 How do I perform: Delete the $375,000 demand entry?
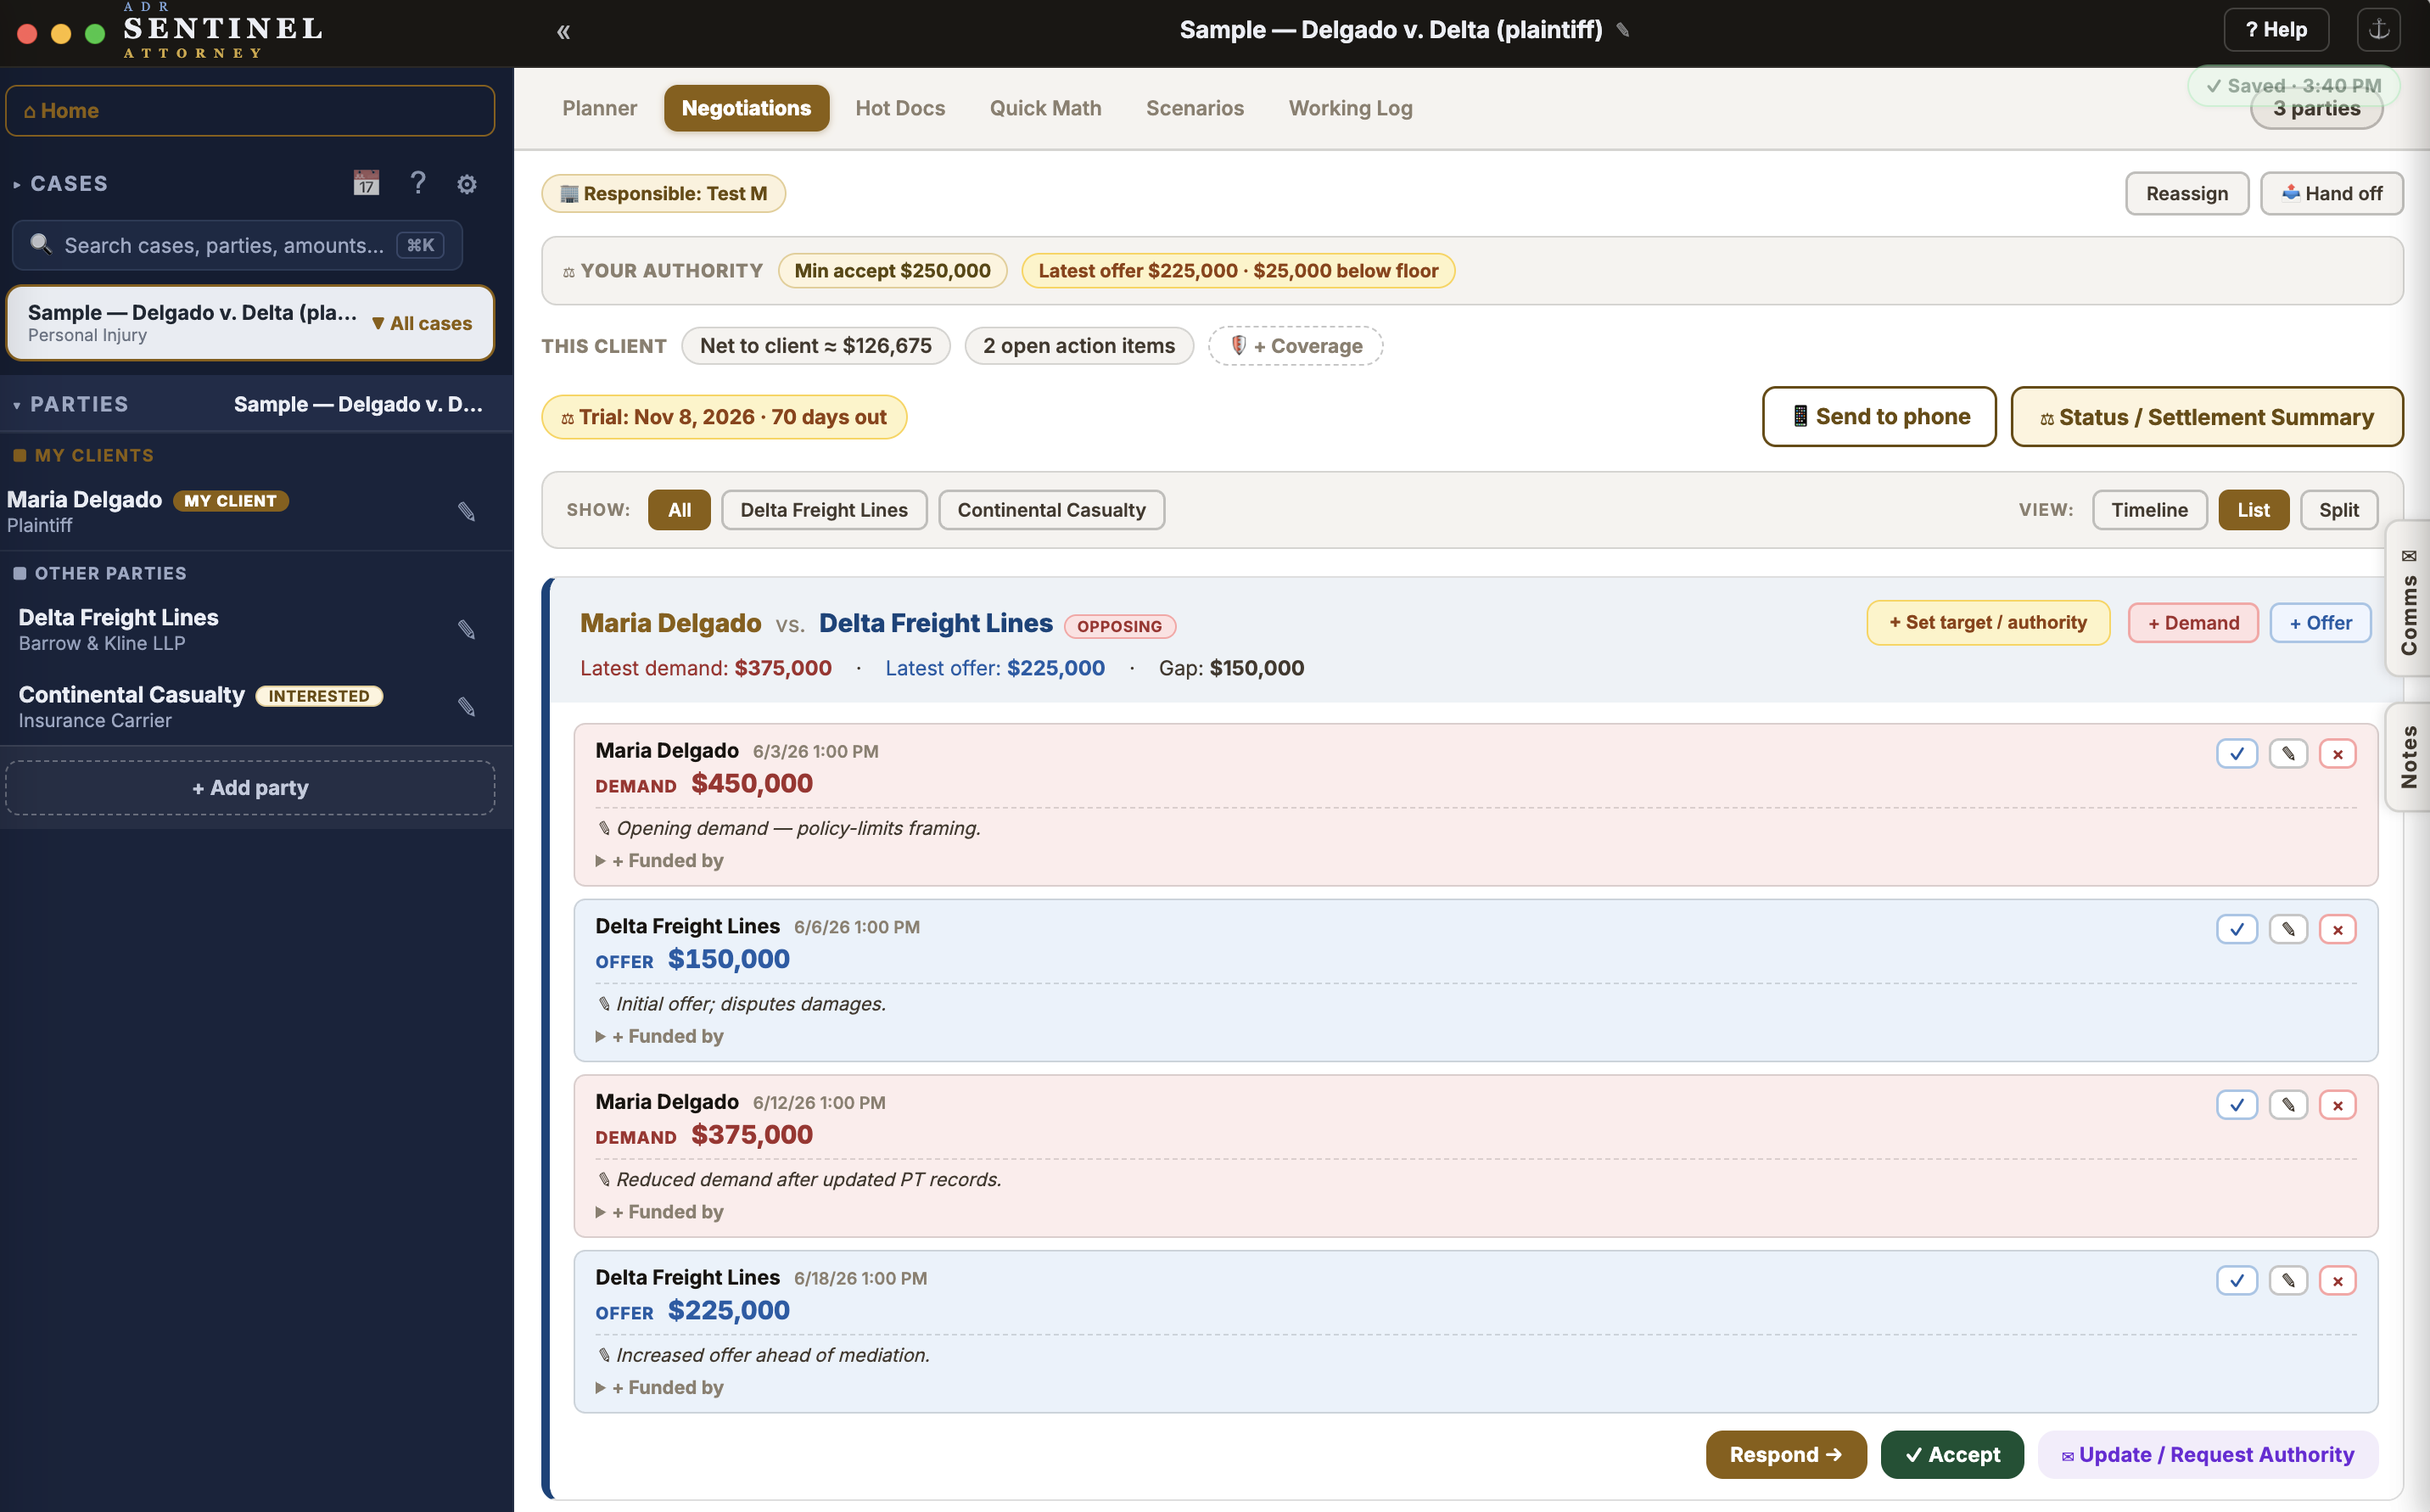point(2337,1105)
